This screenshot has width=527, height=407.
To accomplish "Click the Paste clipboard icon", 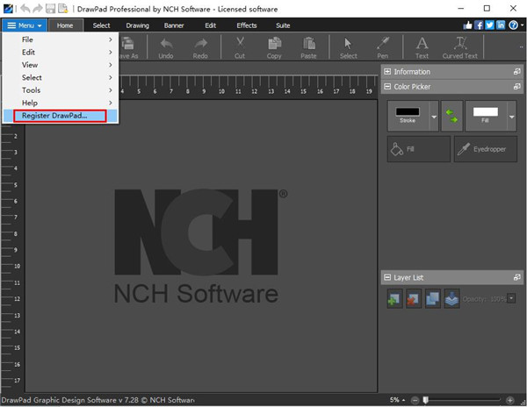I will [x=308, y=47].
